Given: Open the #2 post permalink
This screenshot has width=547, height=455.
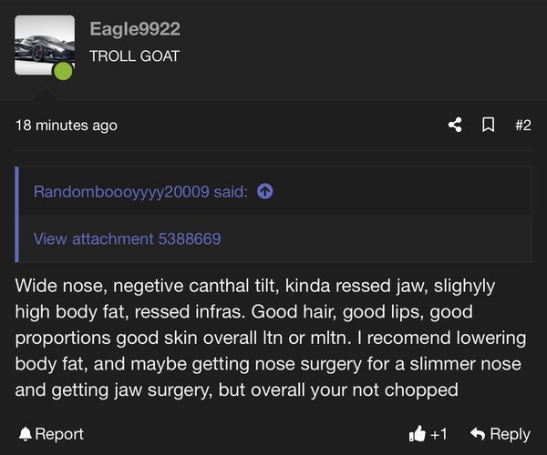Looking at the screenshot, I should click(x=523, y=125).
